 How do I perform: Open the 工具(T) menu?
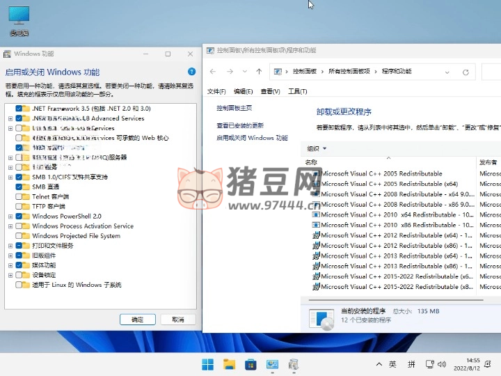297,91
